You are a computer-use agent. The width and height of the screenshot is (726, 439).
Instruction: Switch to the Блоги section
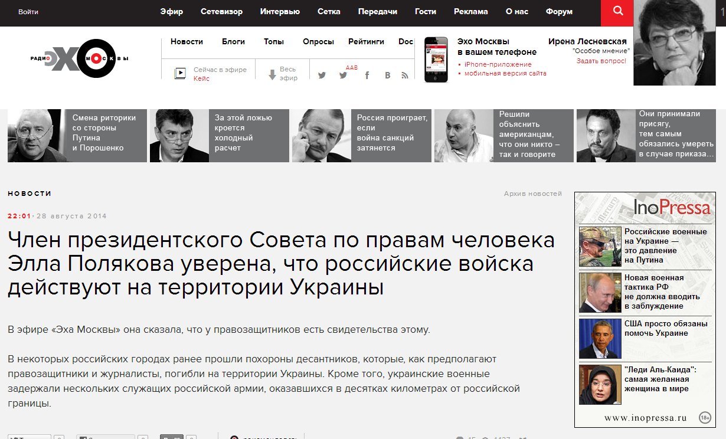pyautogui.click(x=233, y=41)
